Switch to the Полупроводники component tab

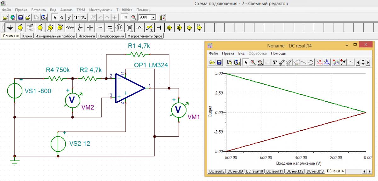(x=111, y=36)
